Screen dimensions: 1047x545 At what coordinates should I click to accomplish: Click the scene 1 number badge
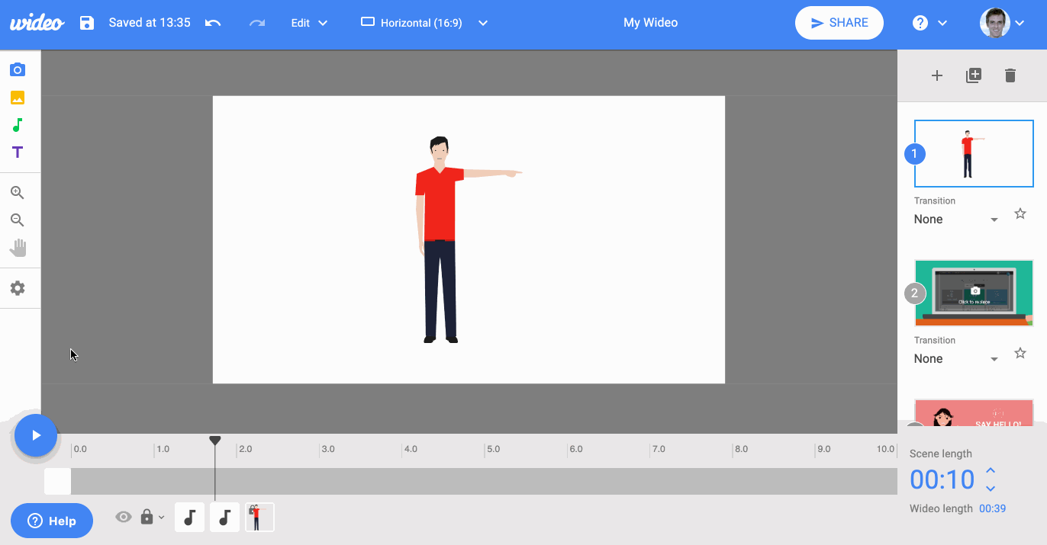pos(915,154)
